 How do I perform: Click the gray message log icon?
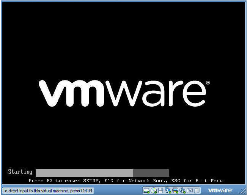click(197, 190)
